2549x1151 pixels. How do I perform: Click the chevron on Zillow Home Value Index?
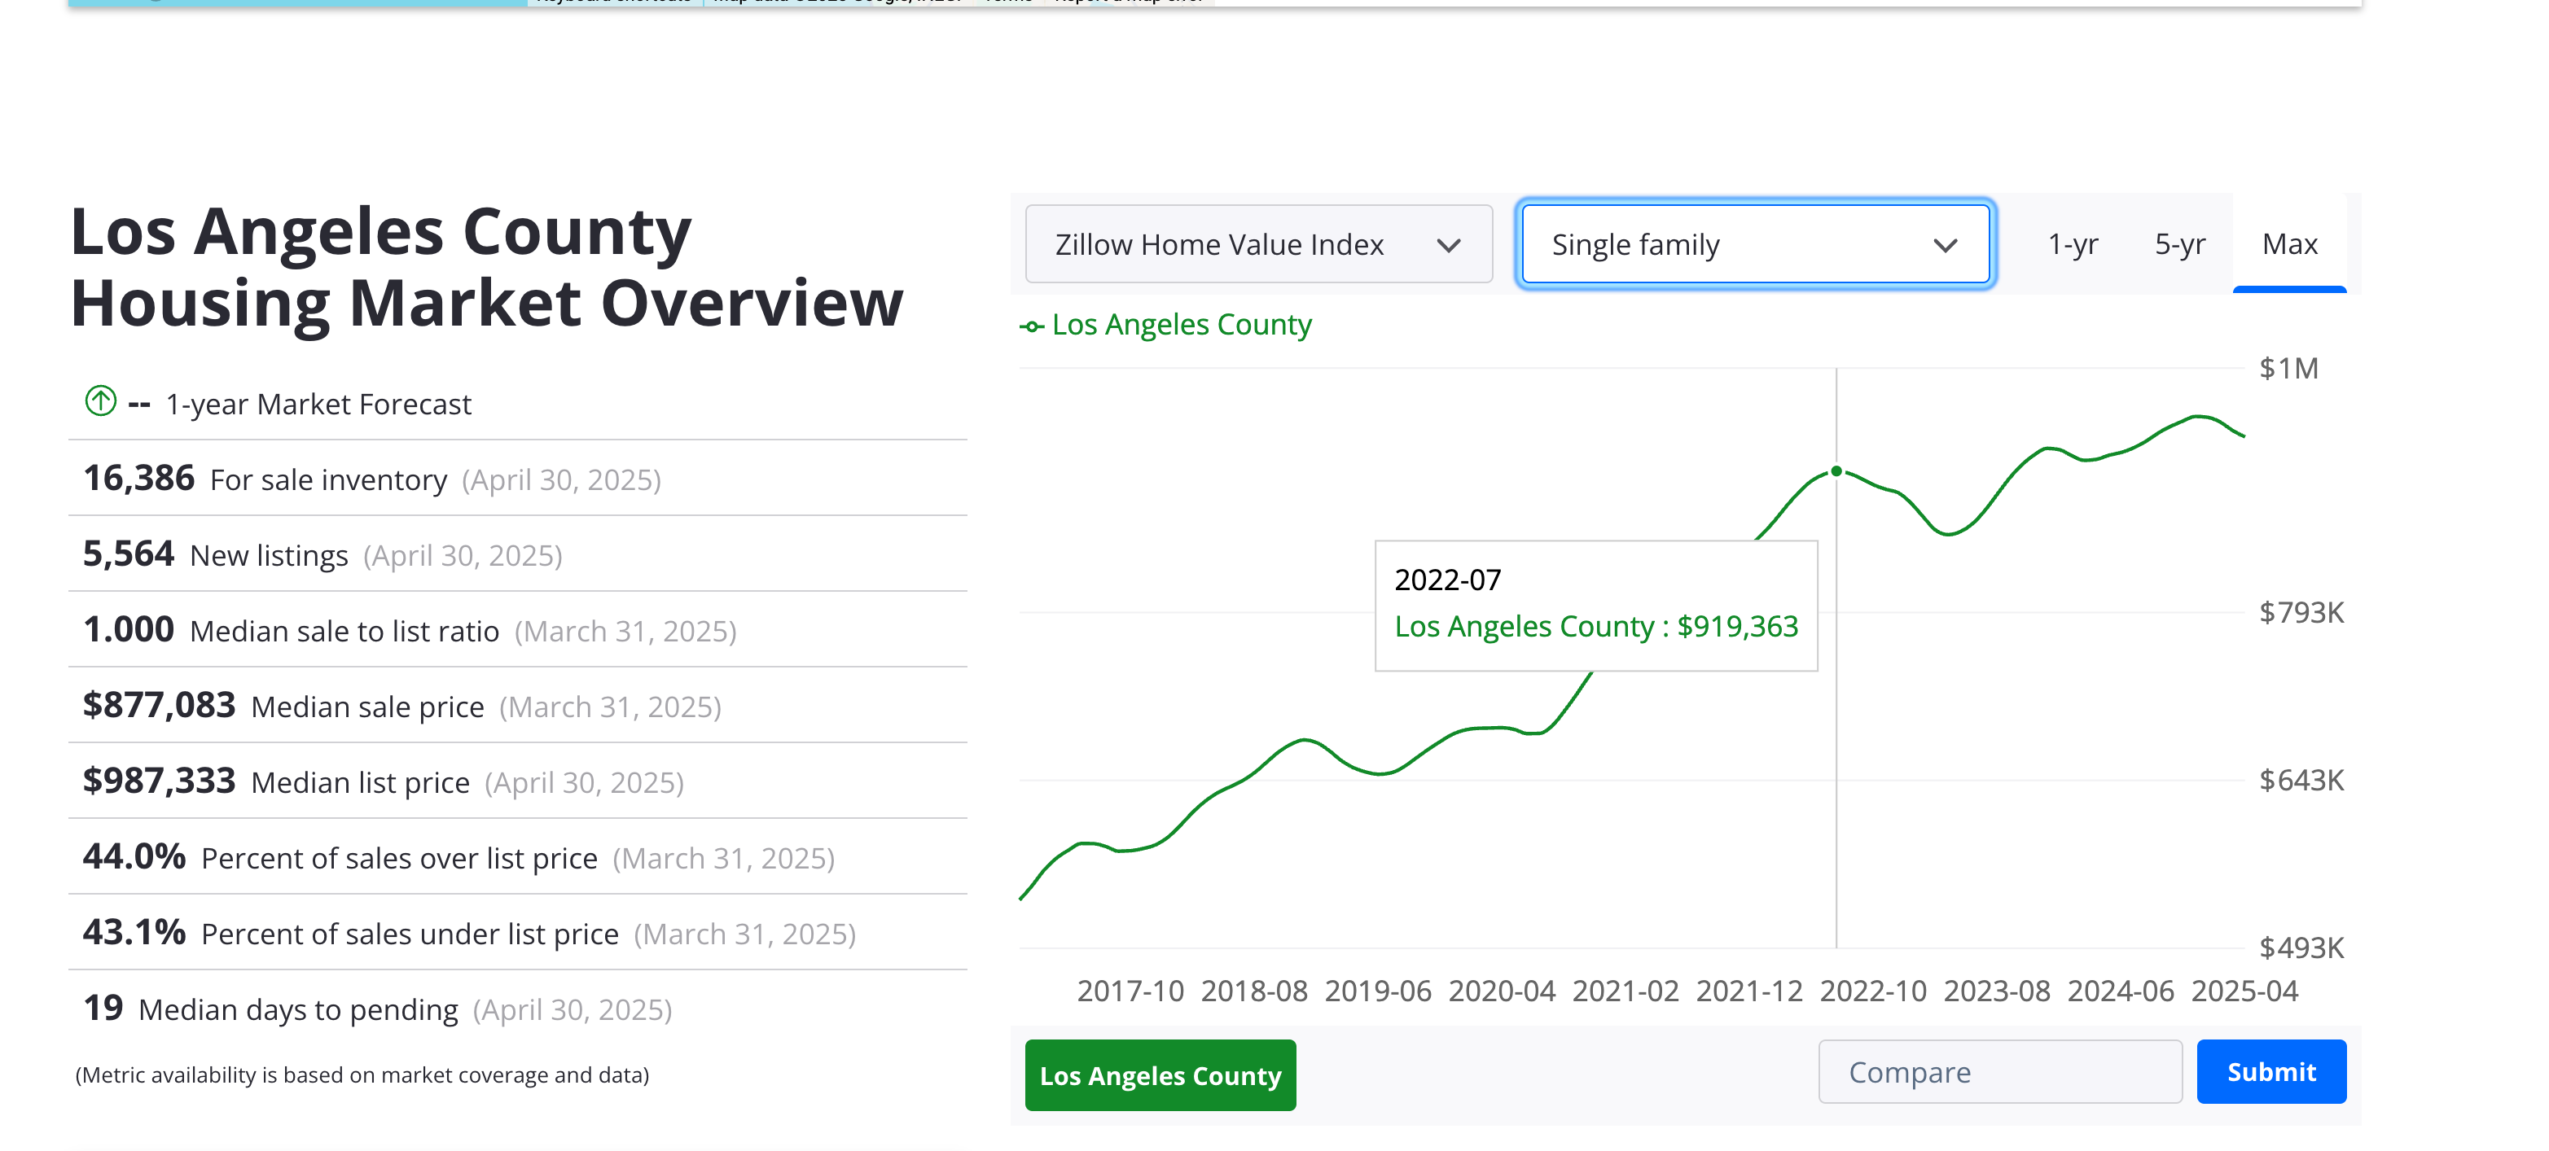tap(1449, 245)
